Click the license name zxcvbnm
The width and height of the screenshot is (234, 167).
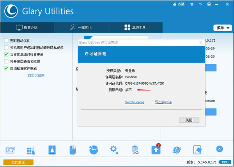[131, 77]
